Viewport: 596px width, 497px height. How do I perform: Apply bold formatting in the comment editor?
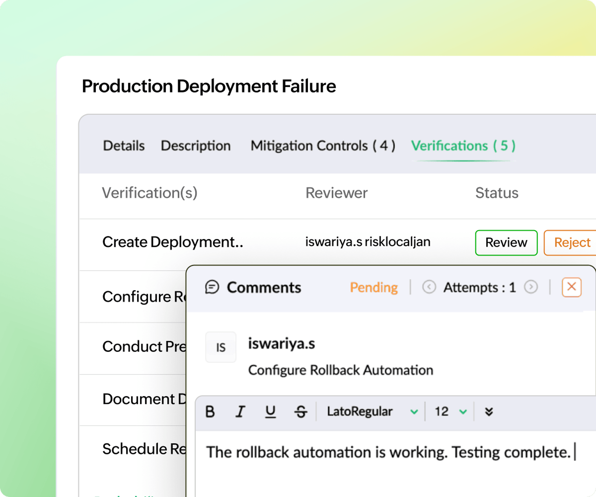point(210,412)
